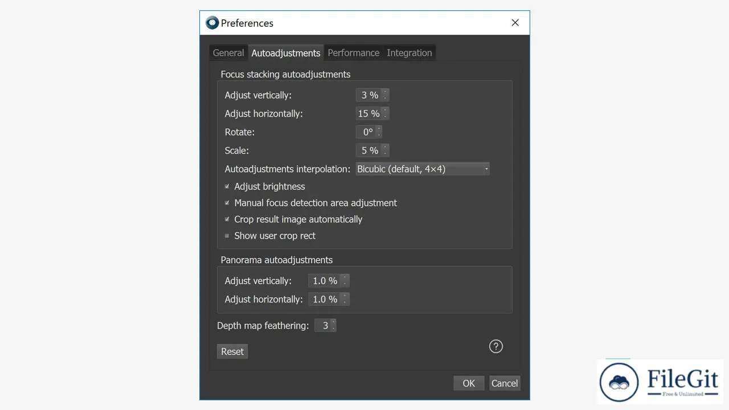
Task: Disable Crop result image automatically
Action: (227, 220)
